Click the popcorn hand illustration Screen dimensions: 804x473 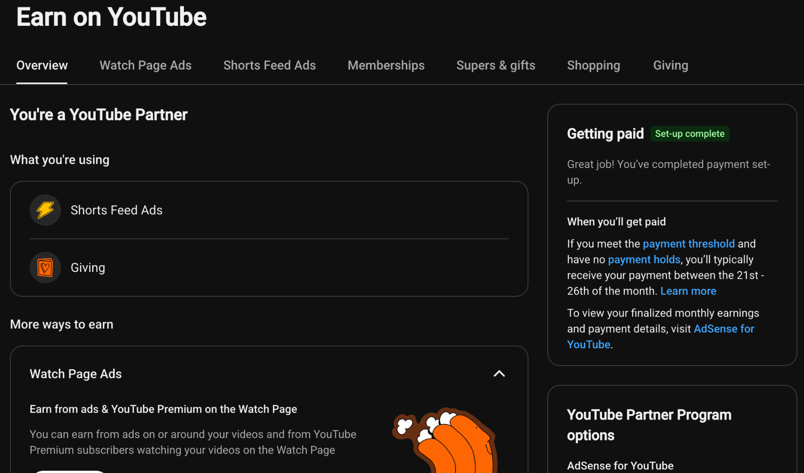click(445, 440)
